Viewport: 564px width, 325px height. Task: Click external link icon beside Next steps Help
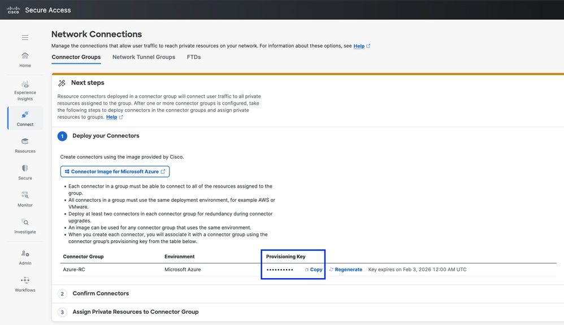point(121,118)
